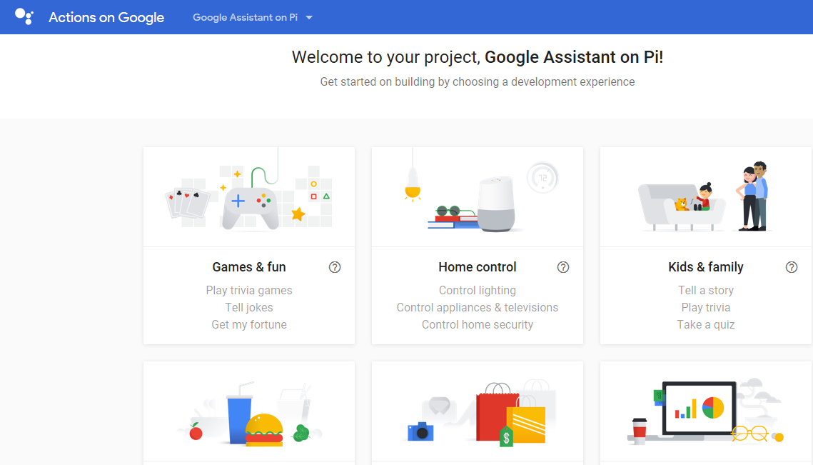
Task: Click 'Get started on building' subtitle text
Action: (x=478, y=82)
